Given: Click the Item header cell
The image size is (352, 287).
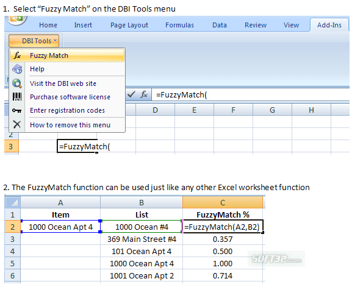Looking at the screenshot, I should (60, 215).
